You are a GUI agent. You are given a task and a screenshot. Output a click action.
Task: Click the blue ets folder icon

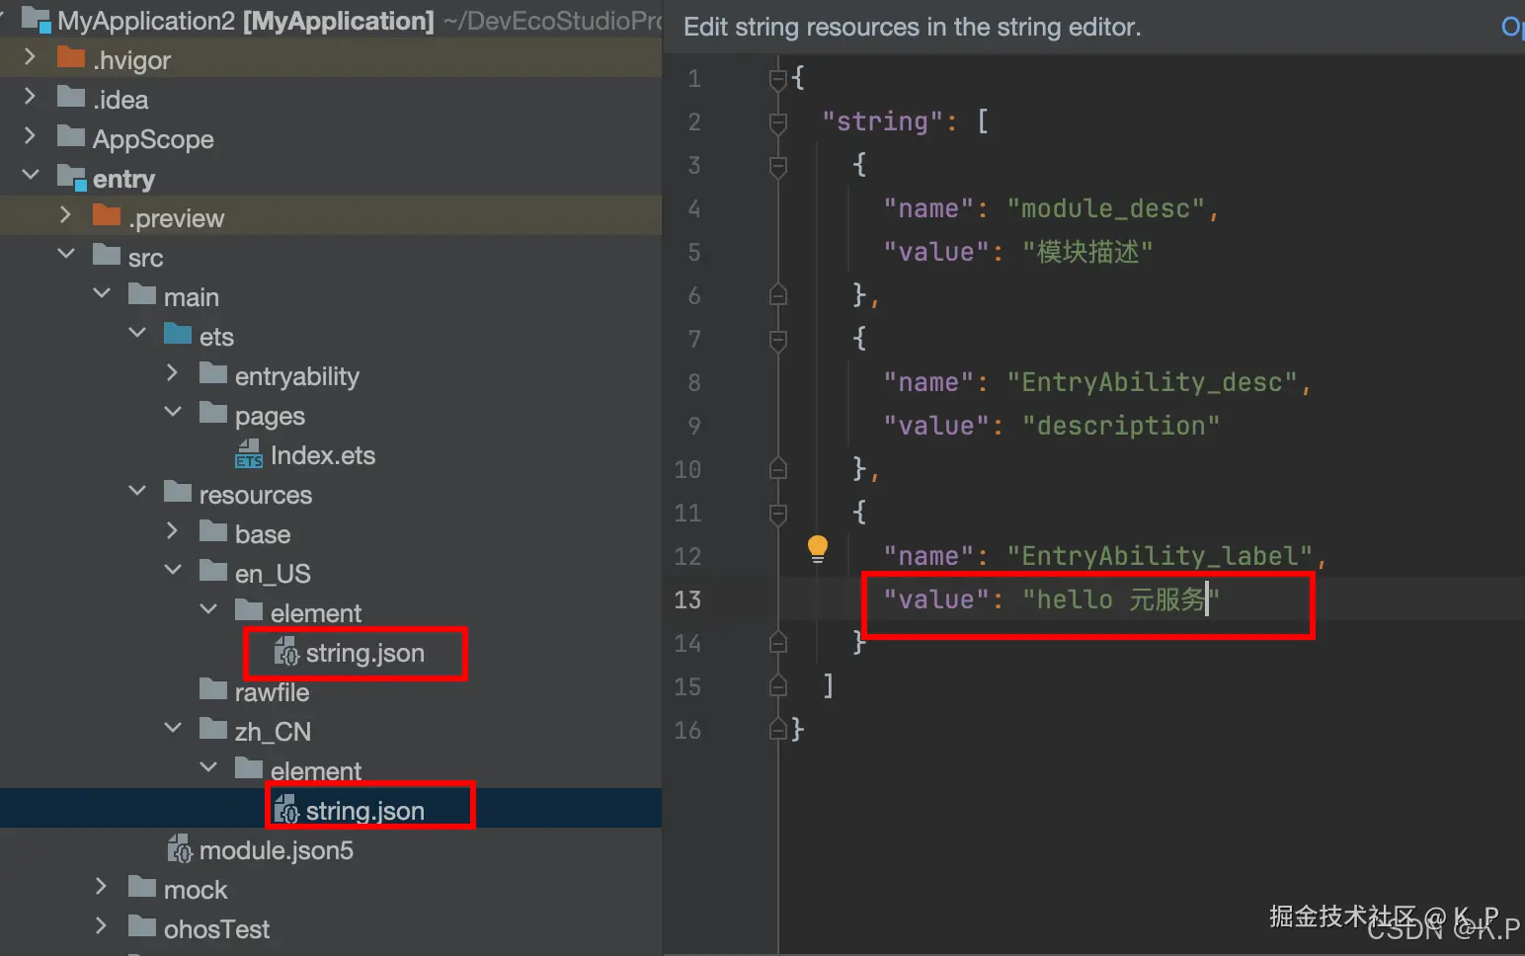point(178,335)
